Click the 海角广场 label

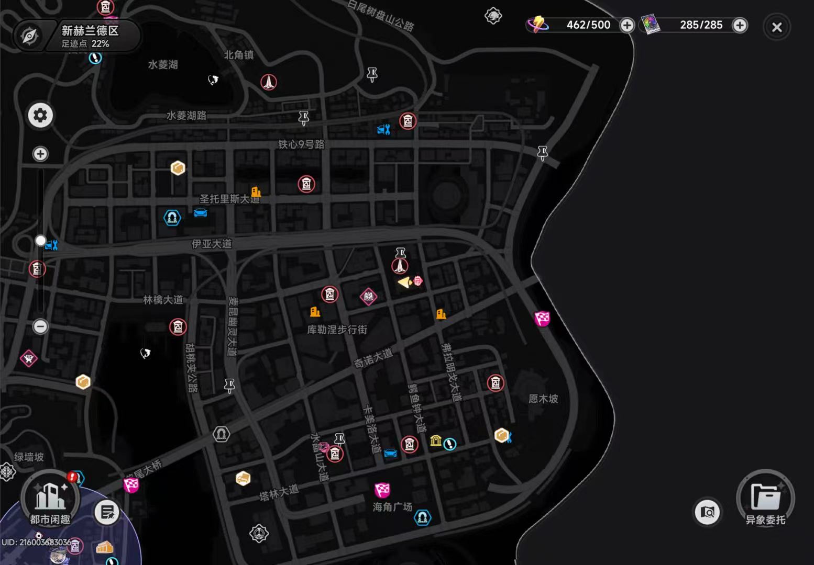[x=392, y=507]
